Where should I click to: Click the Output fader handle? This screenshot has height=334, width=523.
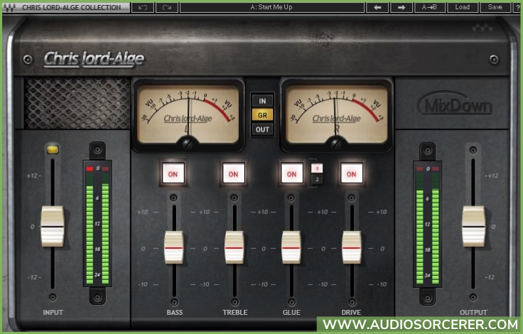point(473,226)
